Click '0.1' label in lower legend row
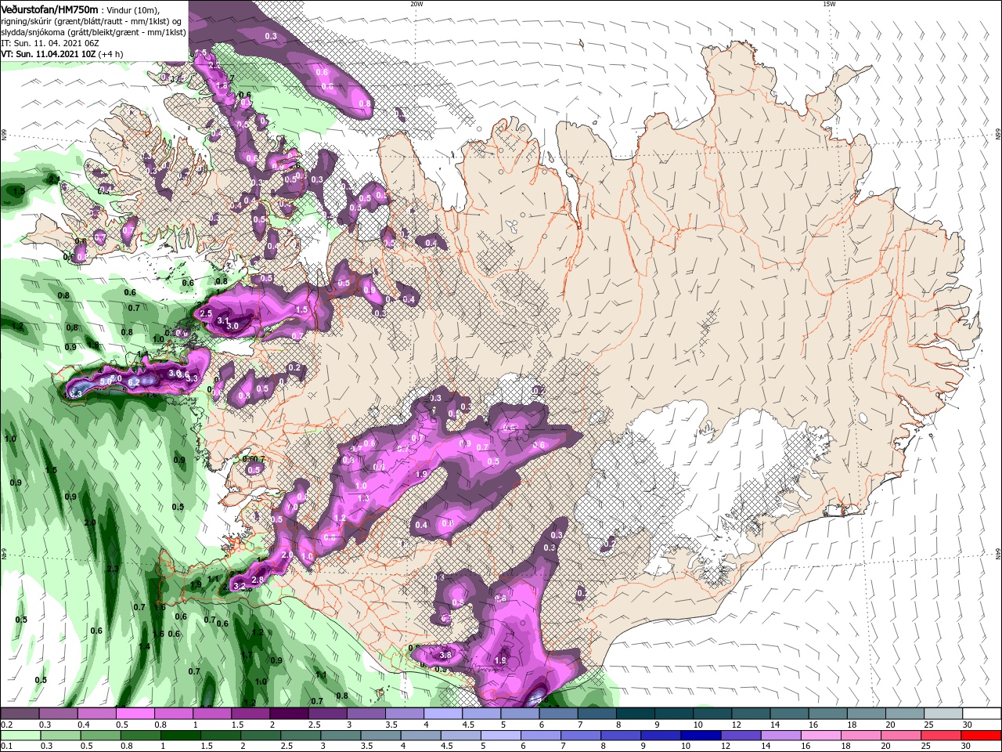Screen dimensions: 1002x752 tap(6, 747)
